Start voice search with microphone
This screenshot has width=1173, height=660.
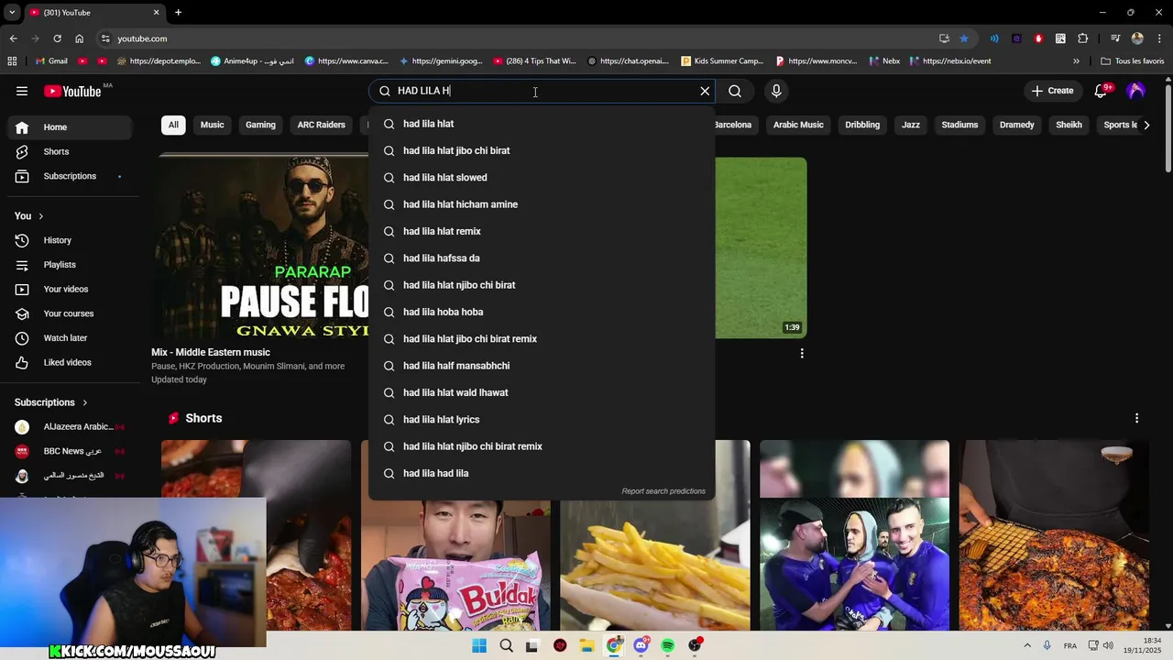click(x=776, y=91)
